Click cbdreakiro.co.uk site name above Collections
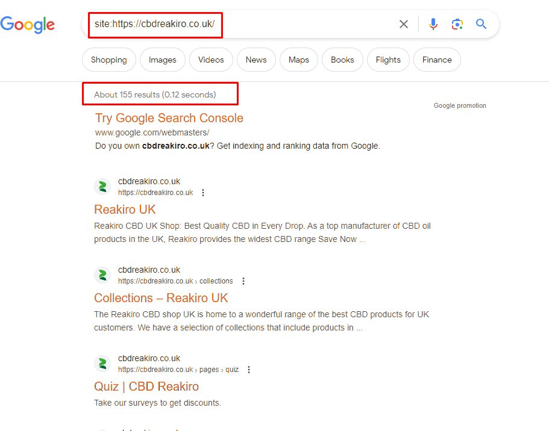Viewport: 549px width, 431px height. click(x=149, y=270)
